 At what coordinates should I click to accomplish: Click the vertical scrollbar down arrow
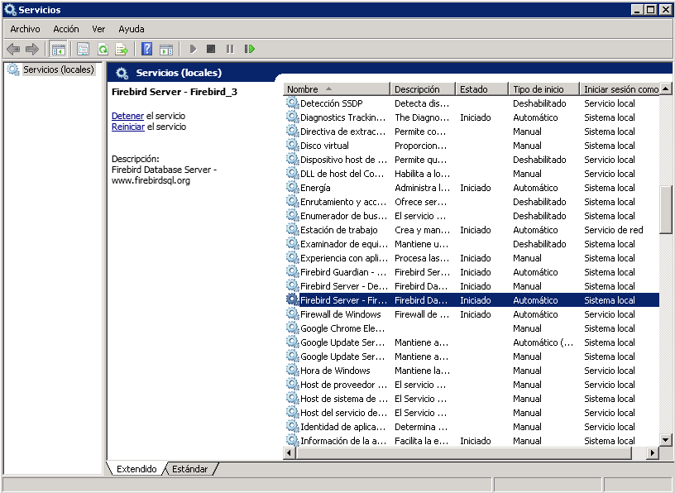click(x=666, y=439)
